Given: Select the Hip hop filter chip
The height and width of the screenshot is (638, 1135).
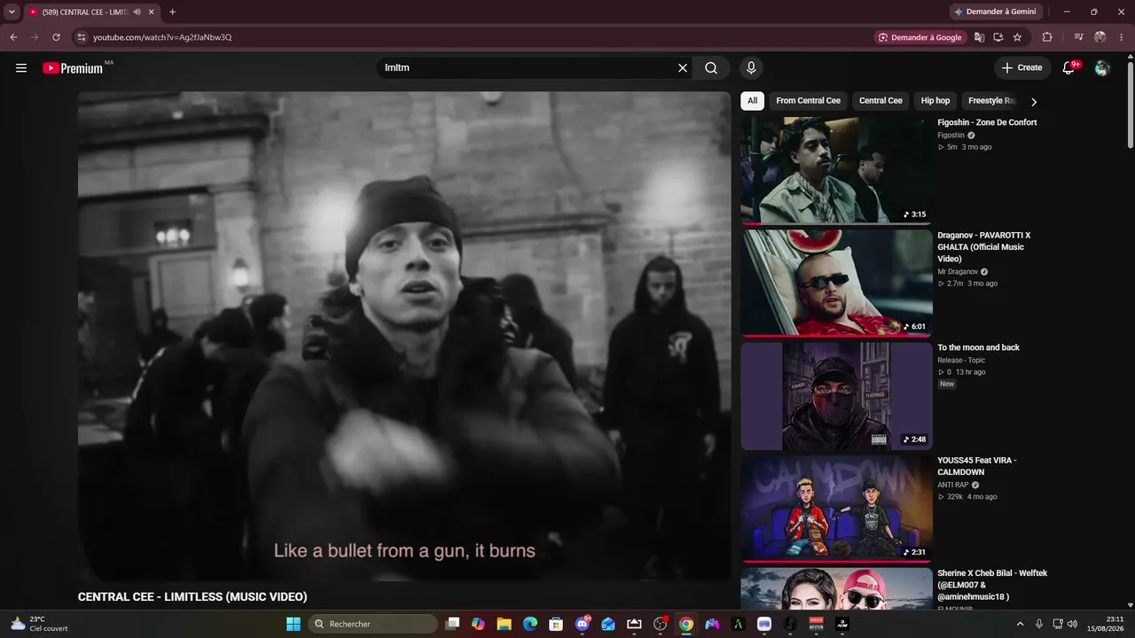Looking at the screenshot, I should 935,101.
